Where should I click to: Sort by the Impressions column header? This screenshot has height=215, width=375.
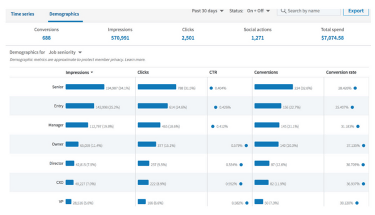tap(79, 72)
